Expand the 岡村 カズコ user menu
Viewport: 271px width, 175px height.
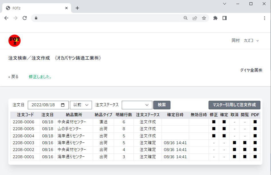click(x=245, y=41)
